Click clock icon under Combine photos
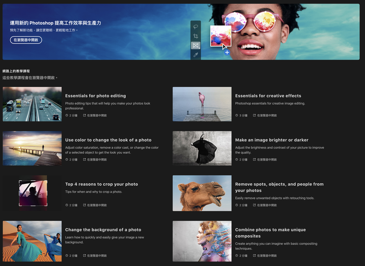The height and width of the screenshot is (266, 365). pyautogui.click(x=237, y=255)
